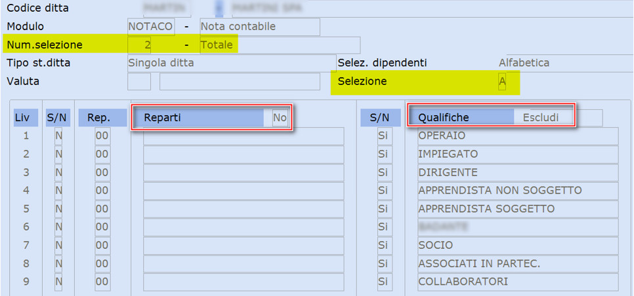
Task: Select the OPERAIO qualification field
Action: click(518, 136)
